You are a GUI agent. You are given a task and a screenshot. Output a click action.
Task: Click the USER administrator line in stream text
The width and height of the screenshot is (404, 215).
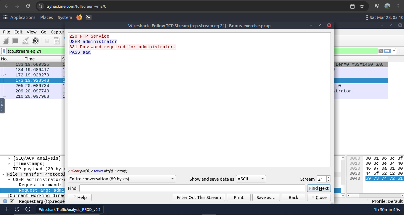tap(93, 42)
